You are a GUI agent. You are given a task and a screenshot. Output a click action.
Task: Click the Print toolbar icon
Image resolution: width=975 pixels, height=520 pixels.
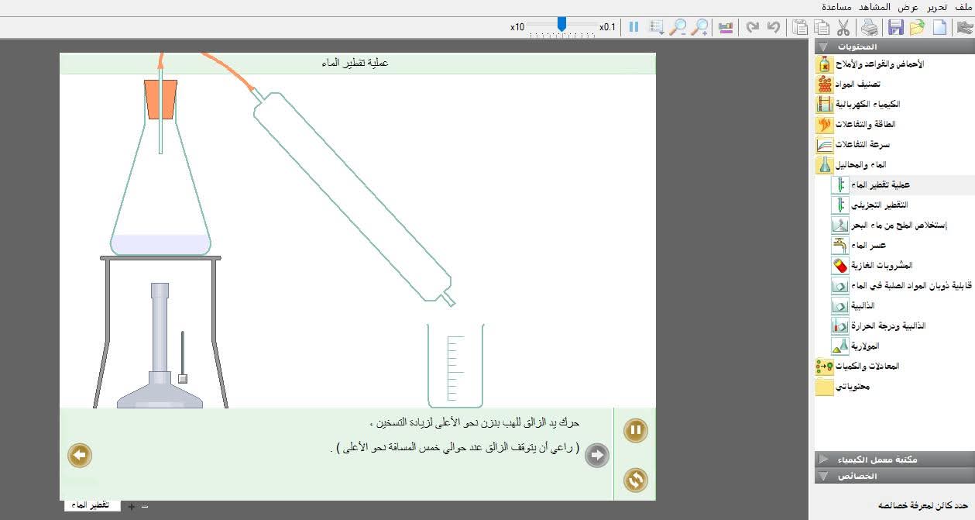pos(870,28)
